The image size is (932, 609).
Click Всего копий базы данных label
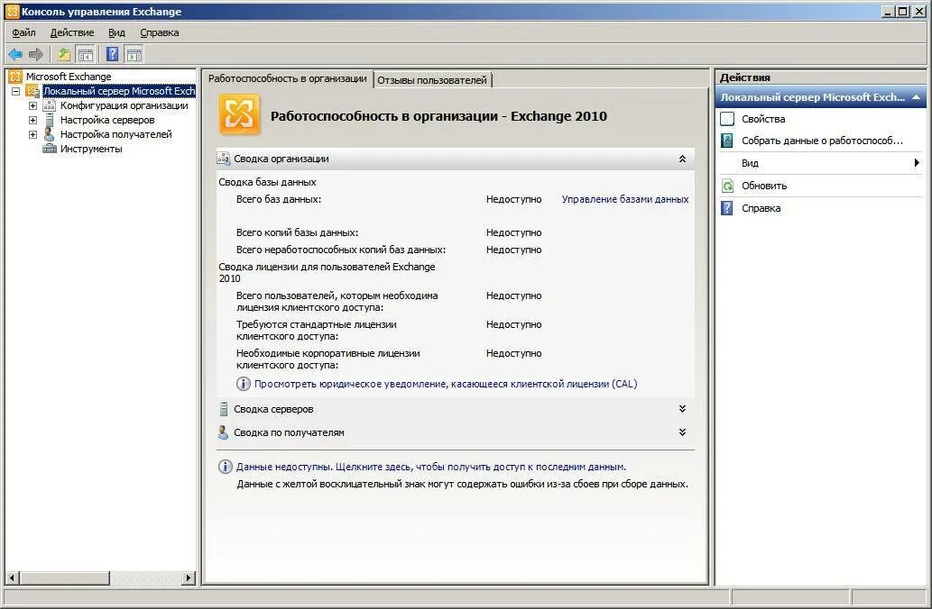297,232
